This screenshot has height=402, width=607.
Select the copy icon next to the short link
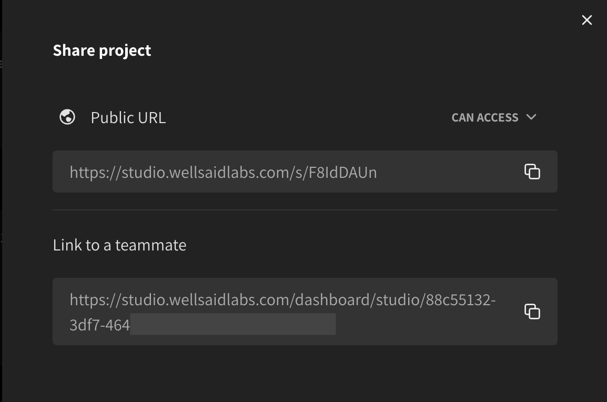coord(532,172)
